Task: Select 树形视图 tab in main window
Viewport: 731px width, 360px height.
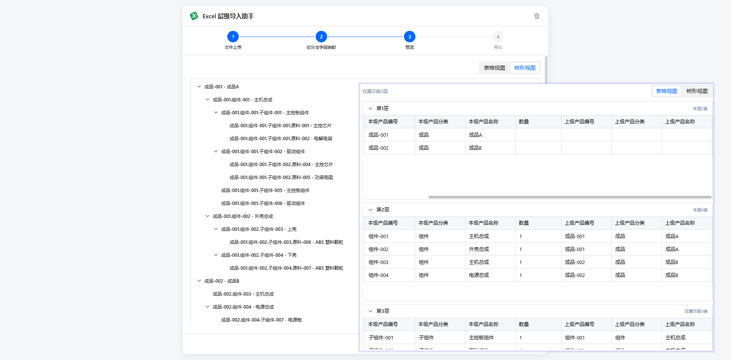Action: click(525, 68)
